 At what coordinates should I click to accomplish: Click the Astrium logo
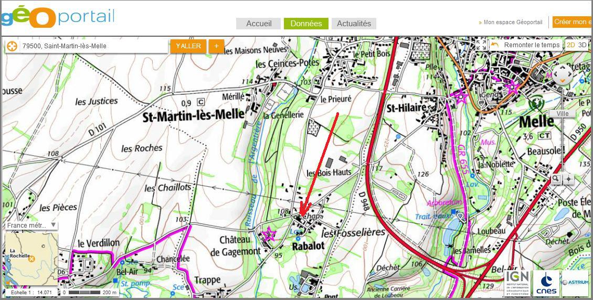coord(575,283)
